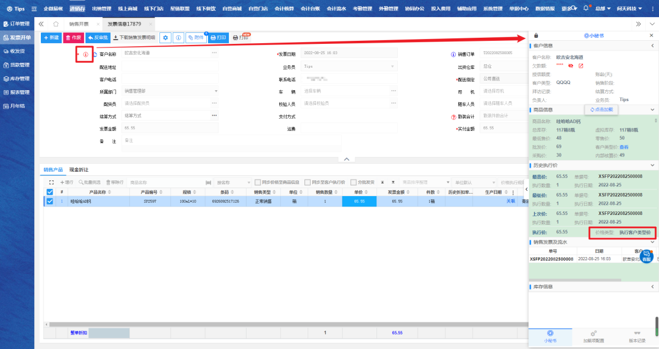Image resolution: width=659 pixels, height=349 pixels.
Task: Click the 点击加载 button
Action: [601, 110]
